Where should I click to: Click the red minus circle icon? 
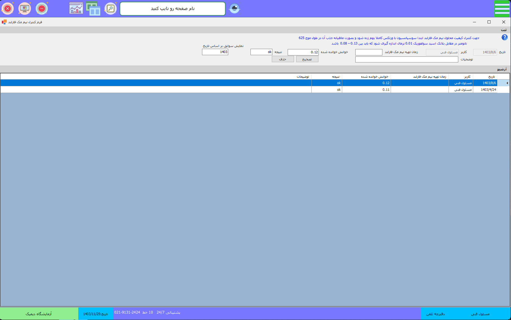pyautogui.click(x=42, y=9)
